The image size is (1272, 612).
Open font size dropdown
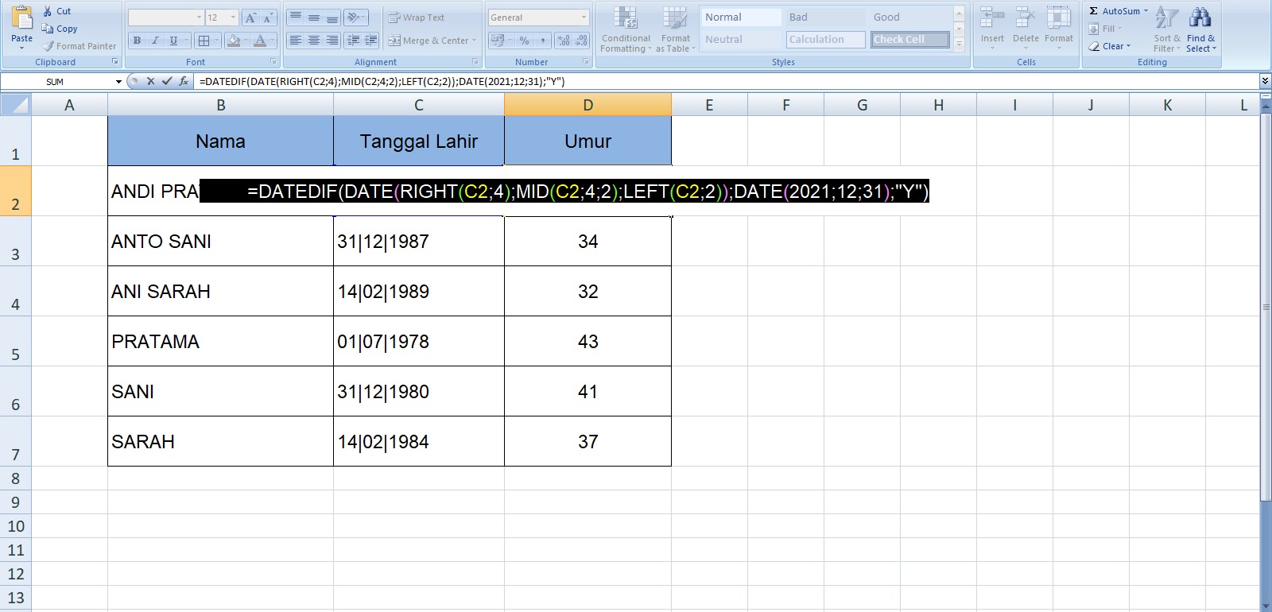click(x=233, y=17)
